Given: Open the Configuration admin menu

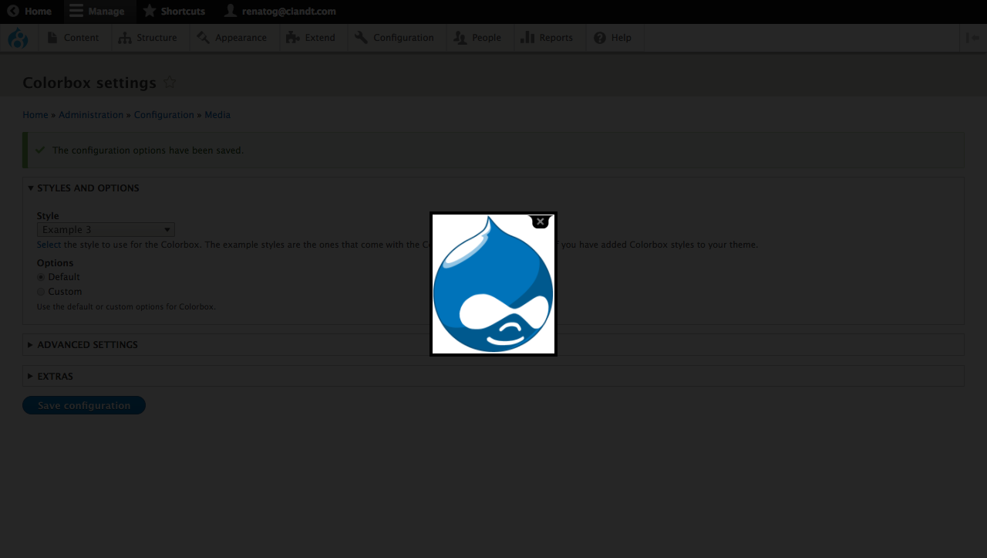Looking at the screenshot, I should click(x=395, y=38).
